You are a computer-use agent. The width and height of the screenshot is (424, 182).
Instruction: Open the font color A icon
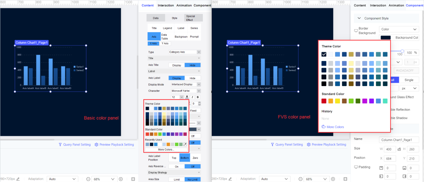click(187, 97)
